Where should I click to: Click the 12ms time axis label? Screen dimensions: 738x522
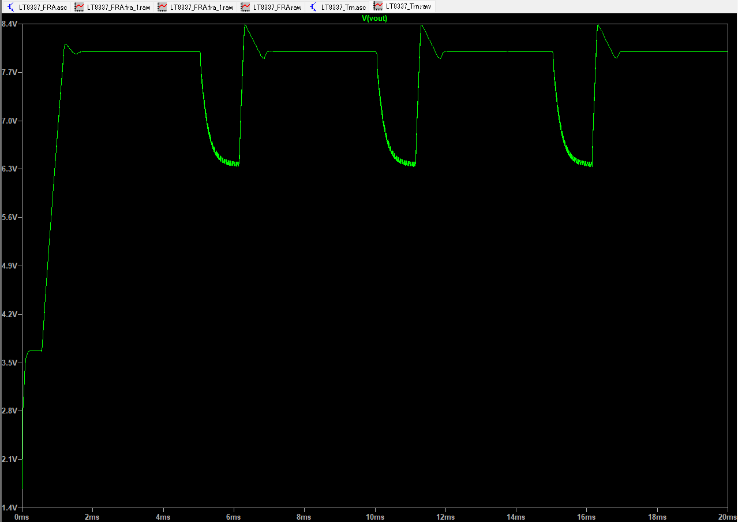point(445,517)
